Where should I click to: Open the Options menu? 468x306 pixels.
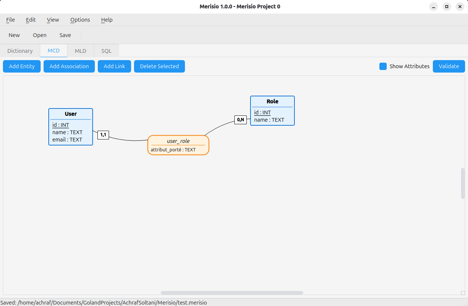[x=80, y=20]
